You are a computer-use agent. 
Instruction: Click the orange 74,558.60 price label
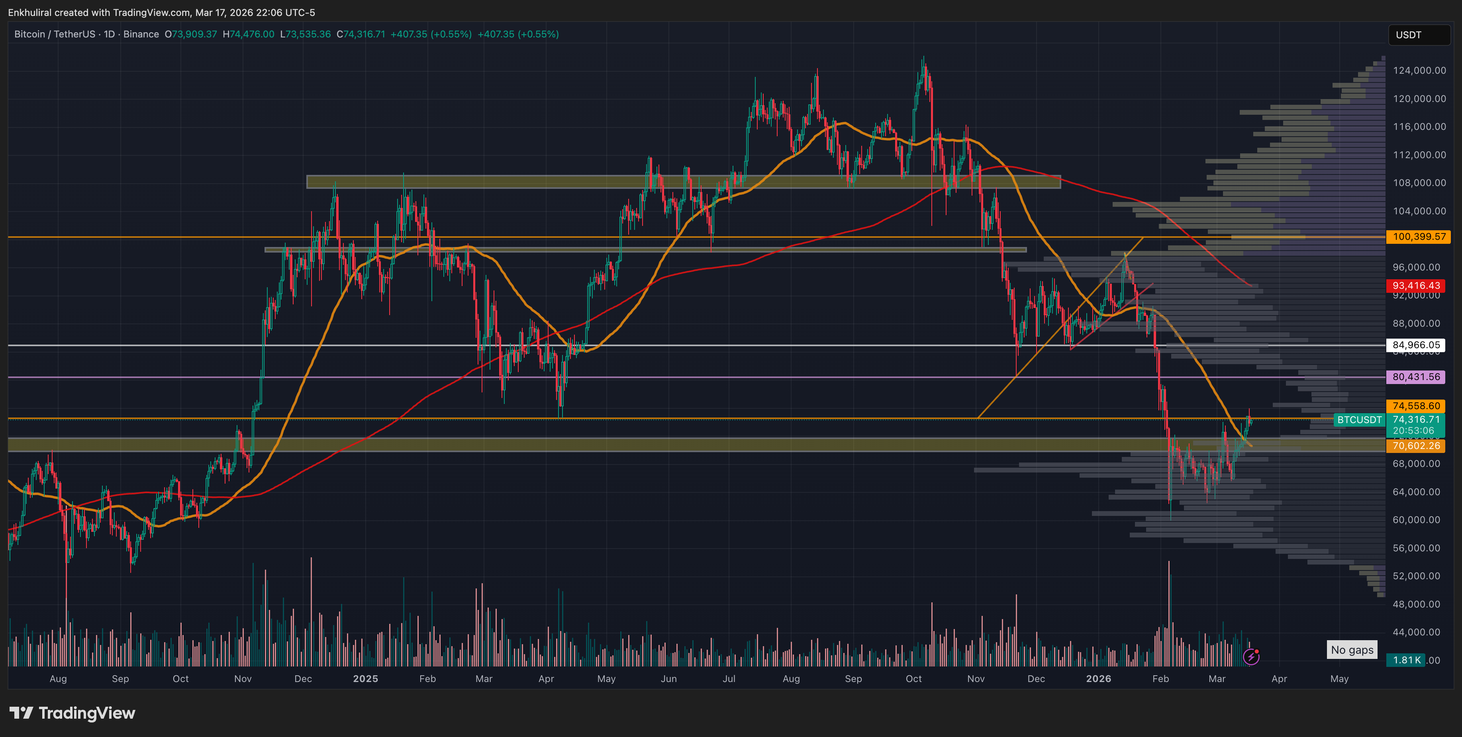tap(1417, 406)
